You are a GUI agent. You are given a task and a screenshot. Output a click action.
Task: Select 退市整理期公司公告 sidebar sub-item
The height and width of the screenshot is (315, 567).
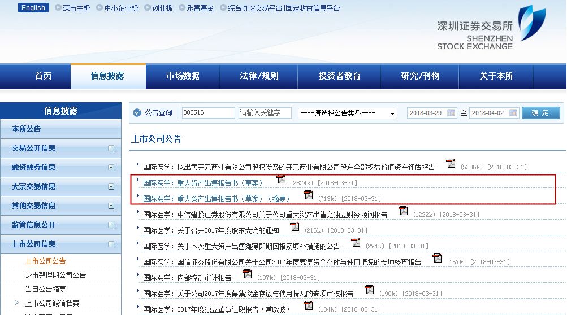tap(56, 275)
